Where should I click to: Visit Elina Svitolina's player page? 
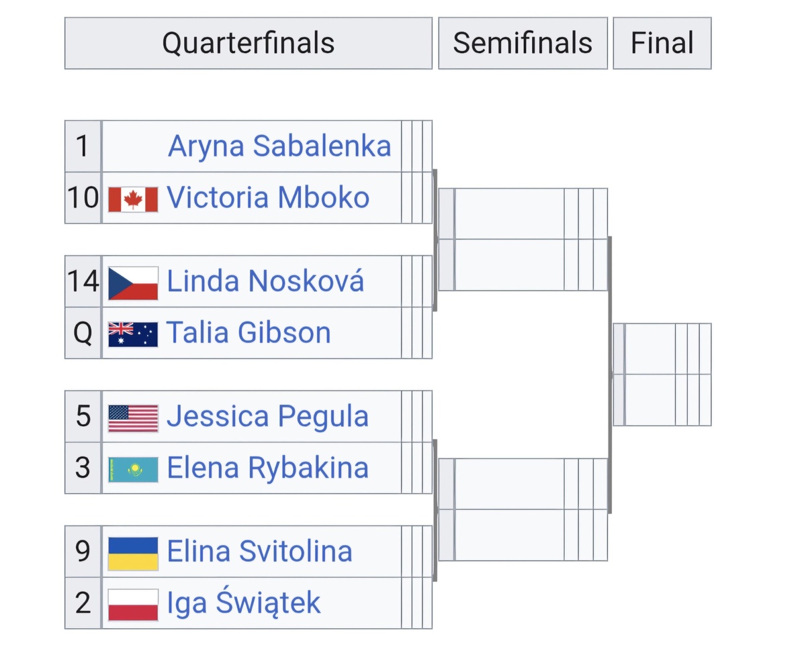259,552
